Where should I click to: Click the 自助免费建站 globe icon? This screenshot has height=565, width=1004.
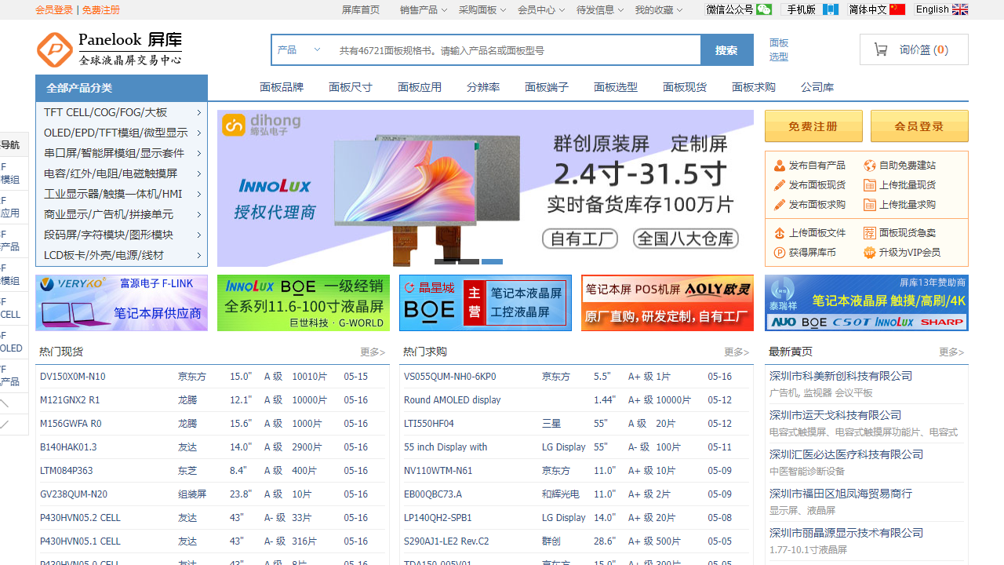click(x=870, y=166)
